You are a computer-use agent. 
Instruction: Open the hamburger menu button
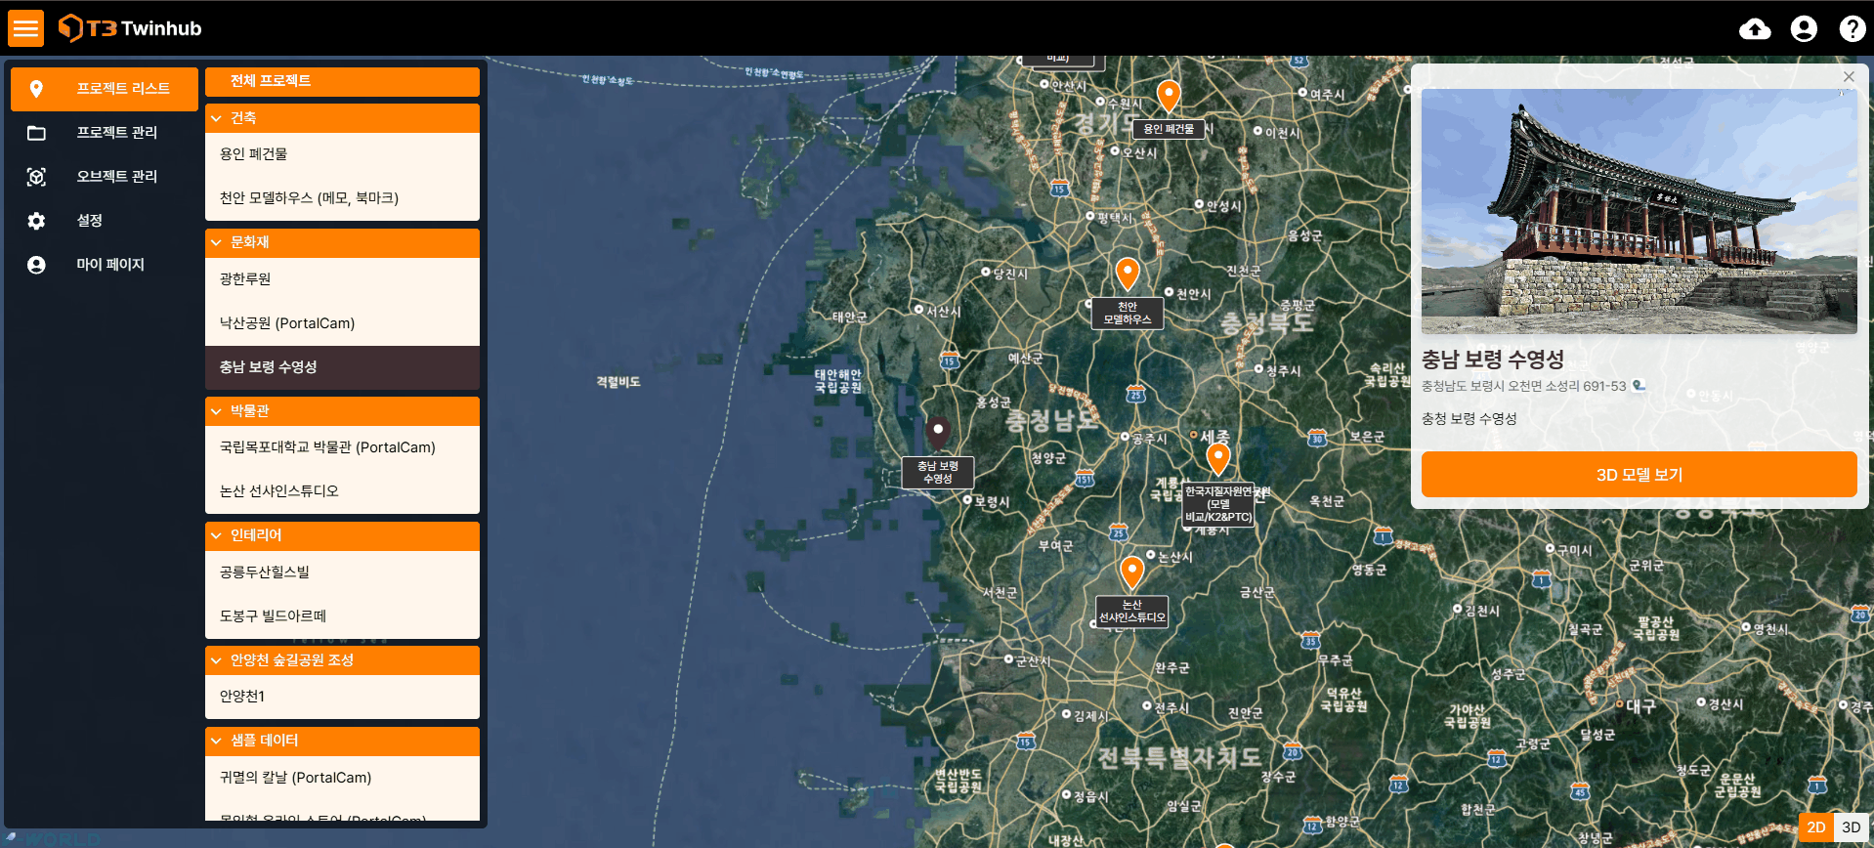(x=25, y=28)
